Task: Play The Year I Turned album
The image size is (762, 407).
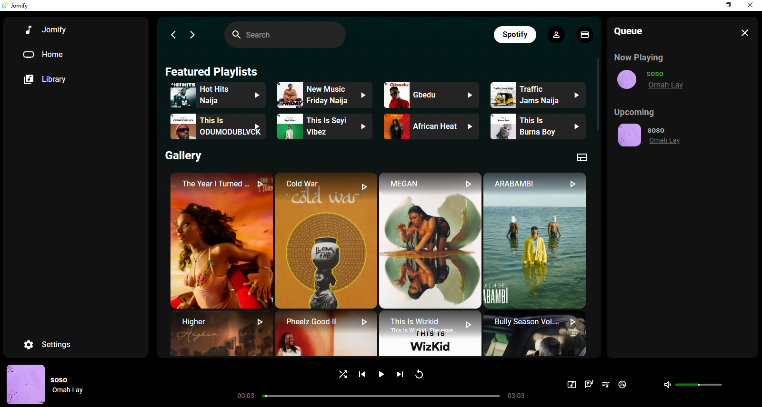Action: [x=260, y=184]
